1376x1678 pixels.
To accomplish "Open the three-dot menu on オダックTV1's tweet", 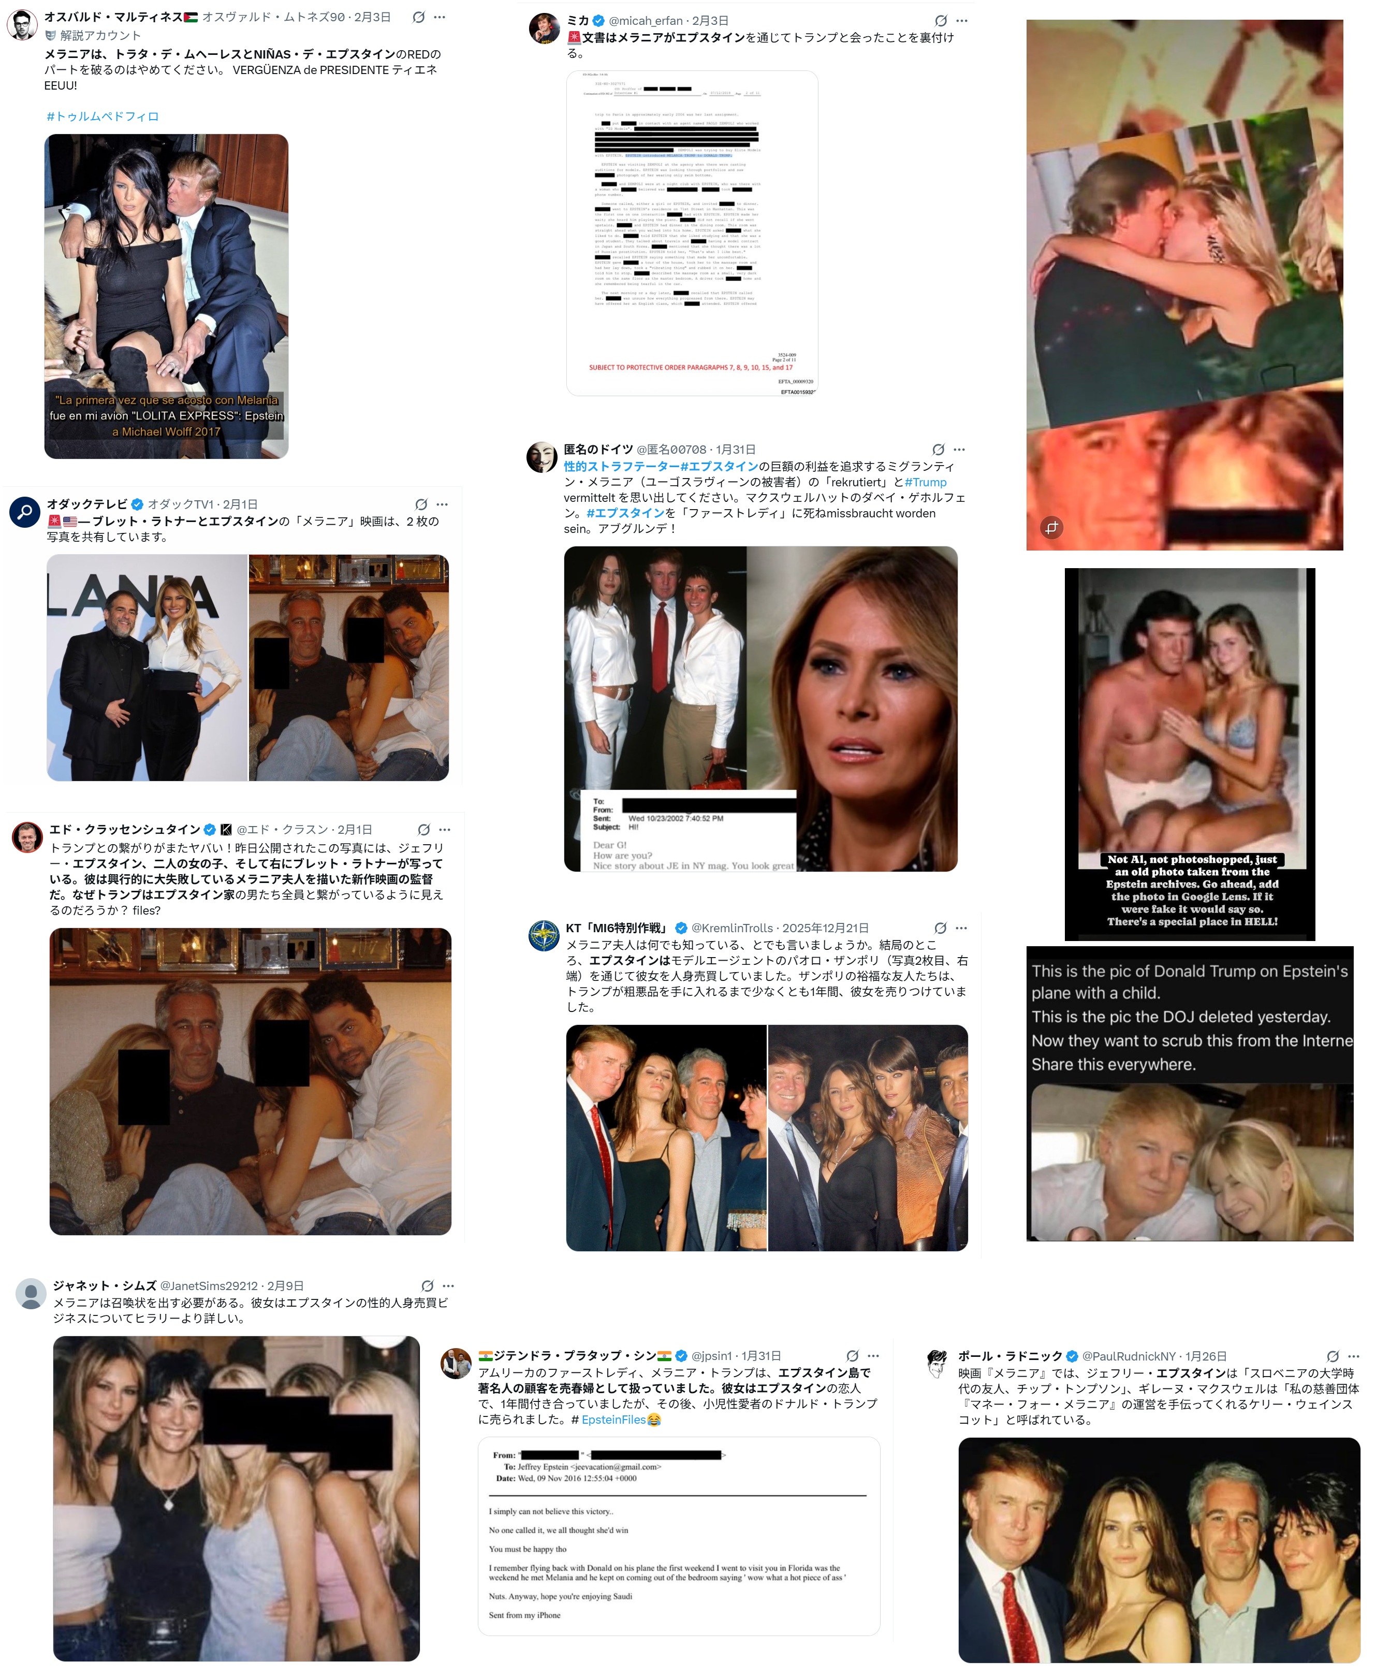I will [442, 504].
